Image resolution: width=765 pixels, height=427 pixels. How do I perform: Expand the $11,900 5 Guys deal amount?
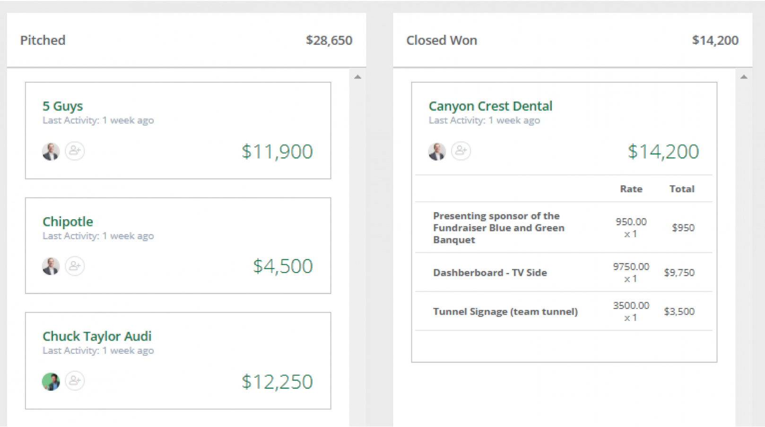click(x=277, y=152)
